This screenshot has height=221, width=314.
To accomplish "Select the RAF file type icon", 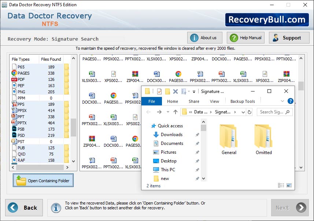I will [x=14, y=160].
